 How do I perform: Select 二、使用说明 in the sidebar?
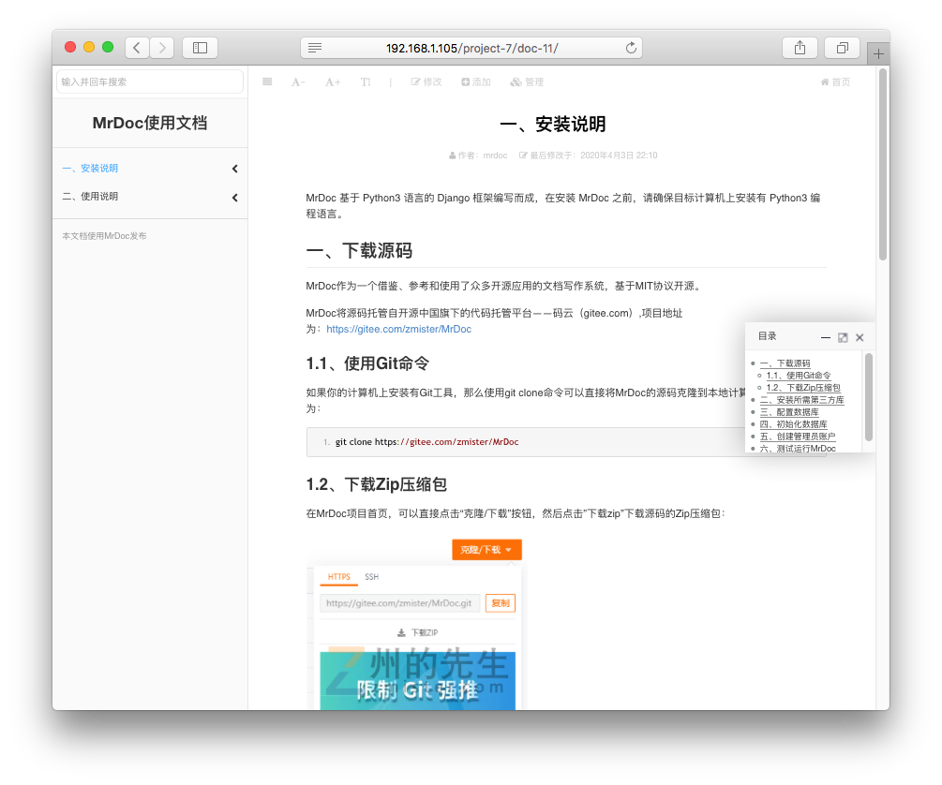click(x=90, y=197)
